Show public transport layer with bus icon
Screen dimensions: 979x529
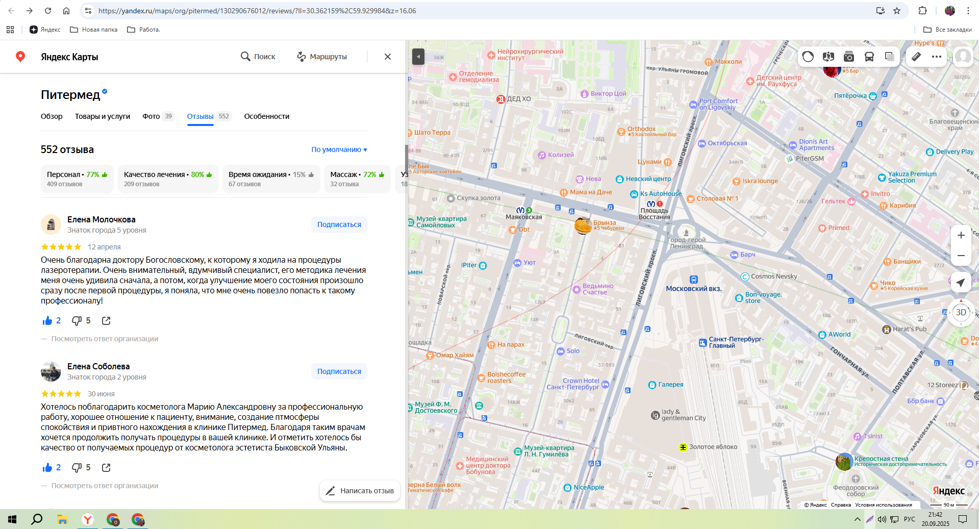tap(869, 57)
